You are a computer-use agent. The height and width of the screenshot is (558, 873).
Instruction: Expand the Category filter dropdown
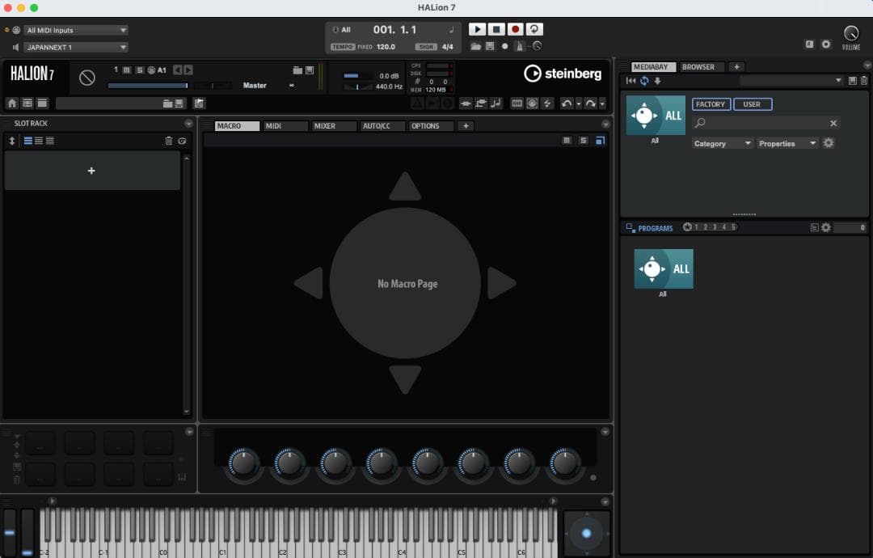(x=723, y=143)
